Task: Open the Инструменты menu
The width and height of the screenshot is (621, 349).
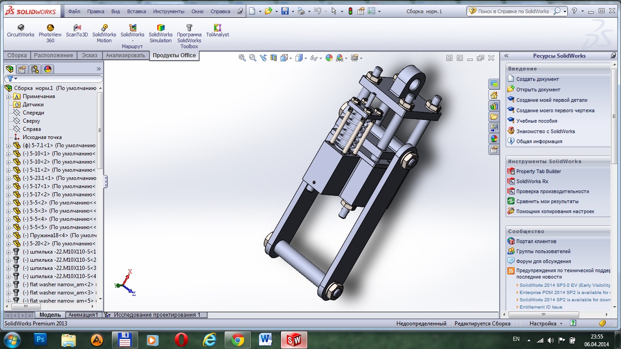Action: click(169, 11)
